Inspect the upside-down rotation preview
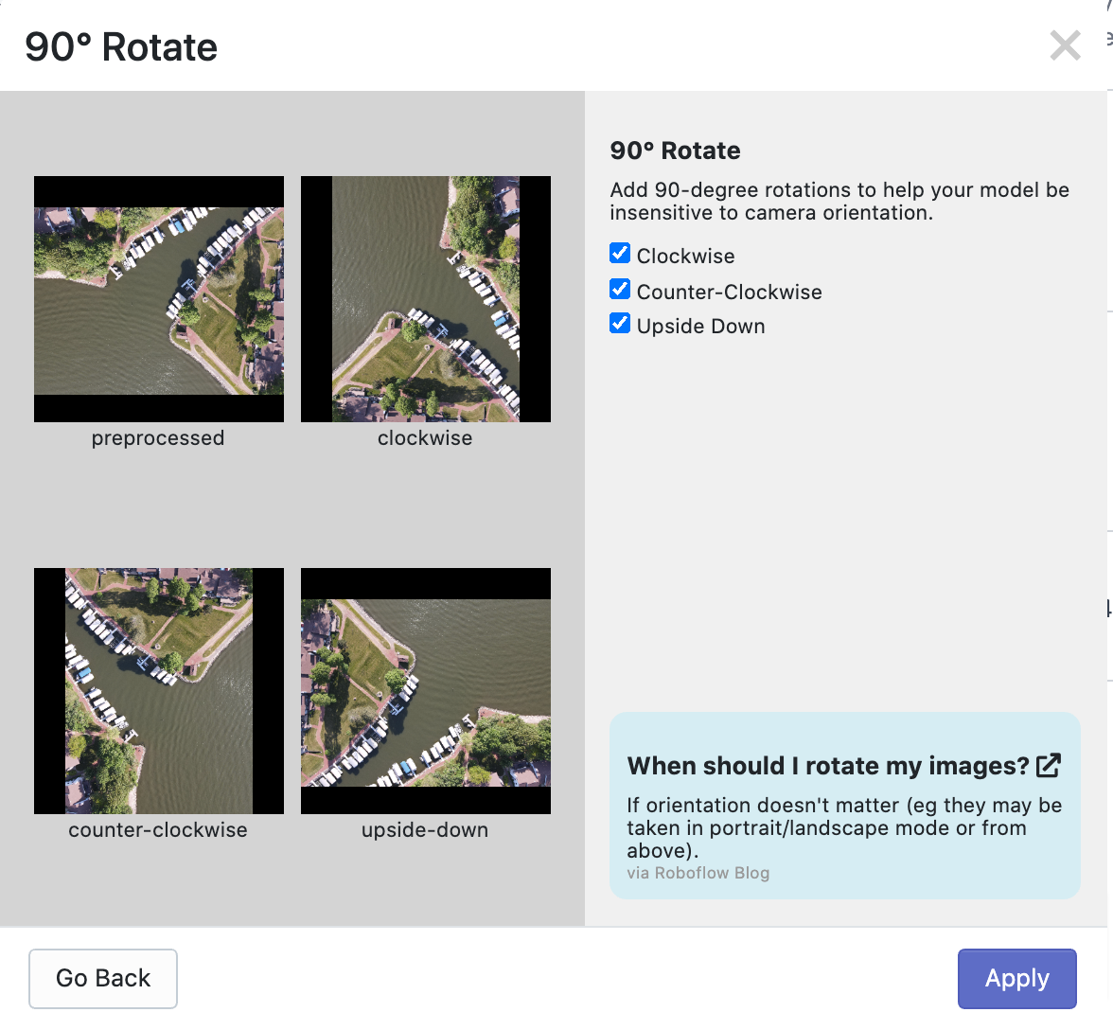 click(425, 690)
